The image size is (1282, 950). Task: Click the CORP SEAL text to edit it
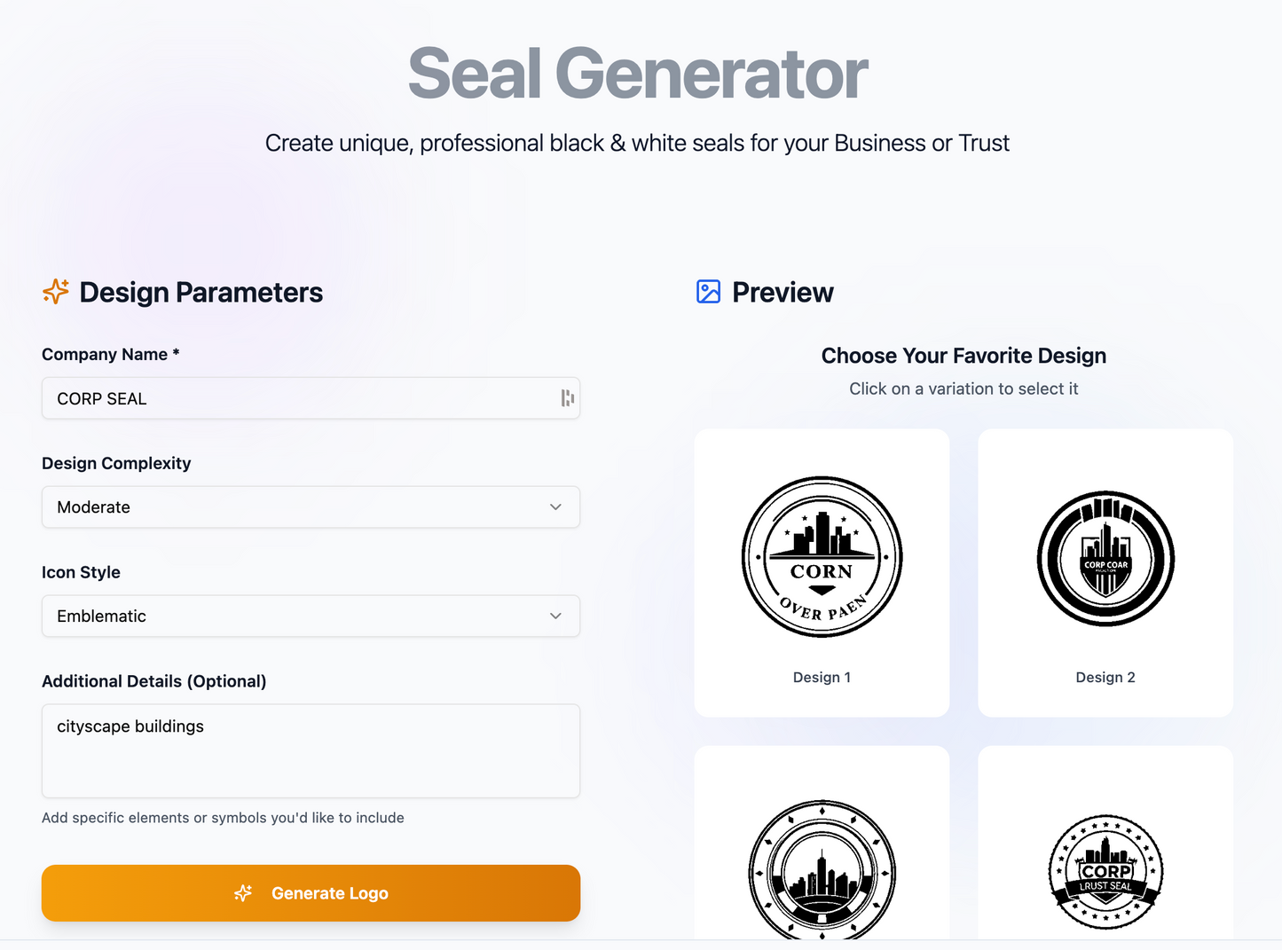coord(101,398)
